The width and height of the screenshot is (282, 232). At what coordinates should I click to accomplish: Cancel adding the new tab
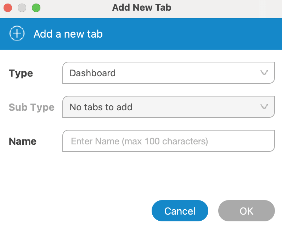tap(180, 211)
